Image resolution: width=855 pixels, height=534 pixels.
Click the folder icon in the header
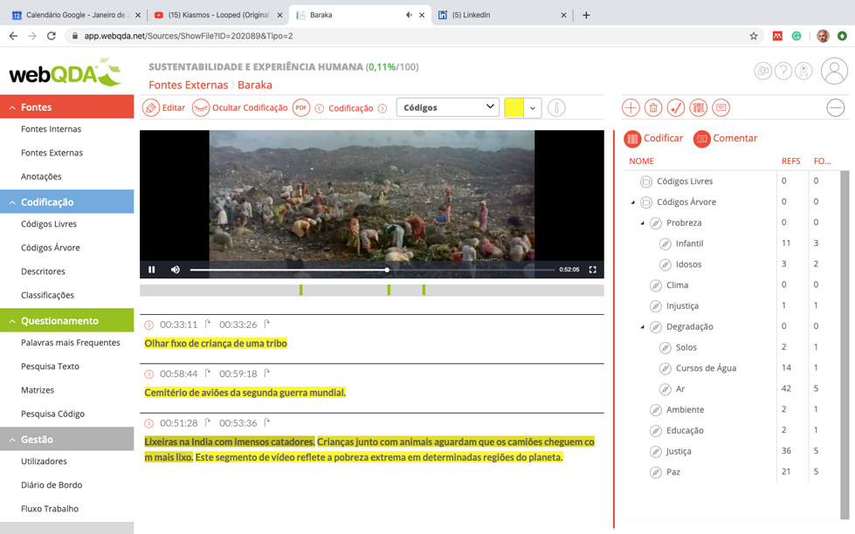coord(762,71)
